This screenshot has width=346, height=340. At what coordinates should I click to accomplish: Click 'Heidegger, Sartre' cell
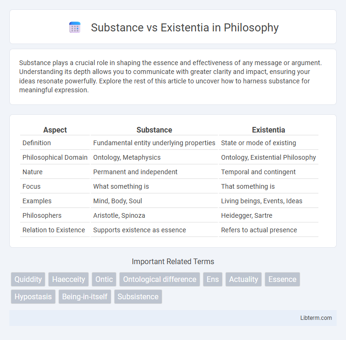click(268, 215)
